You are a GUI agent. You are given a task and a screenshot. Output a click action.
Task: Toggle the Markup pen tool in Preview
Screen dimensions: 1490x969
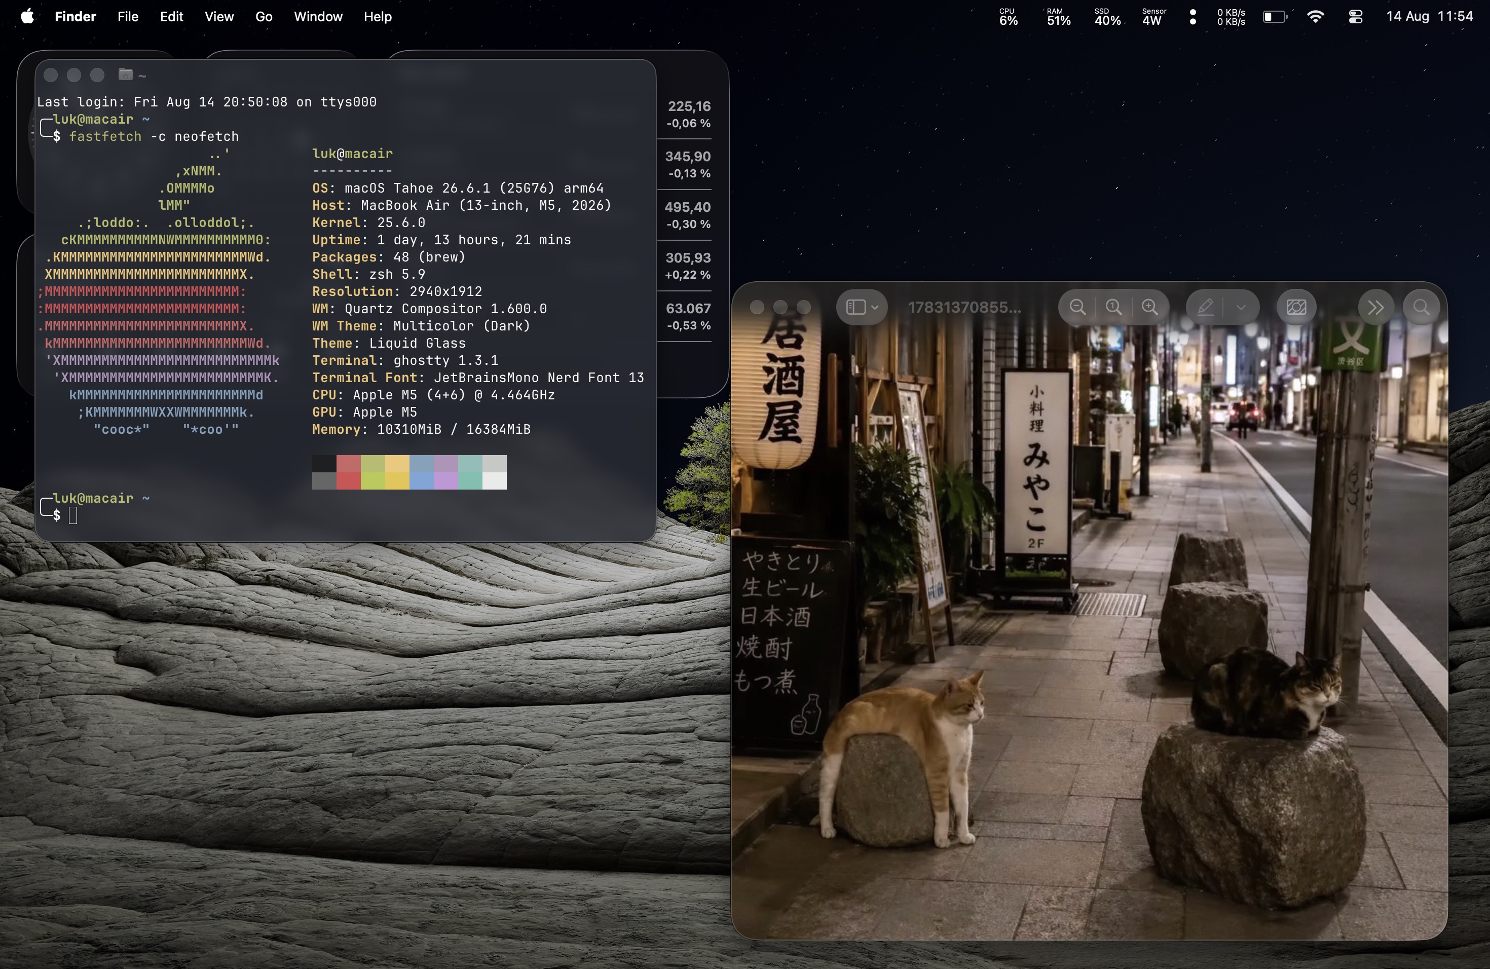coord(1206,307)
